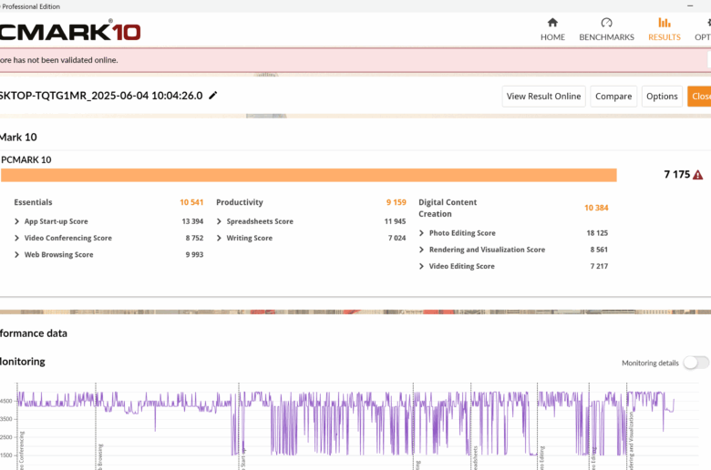
Task: Click the Video Editing value 7 217
Action: (599, 266)
